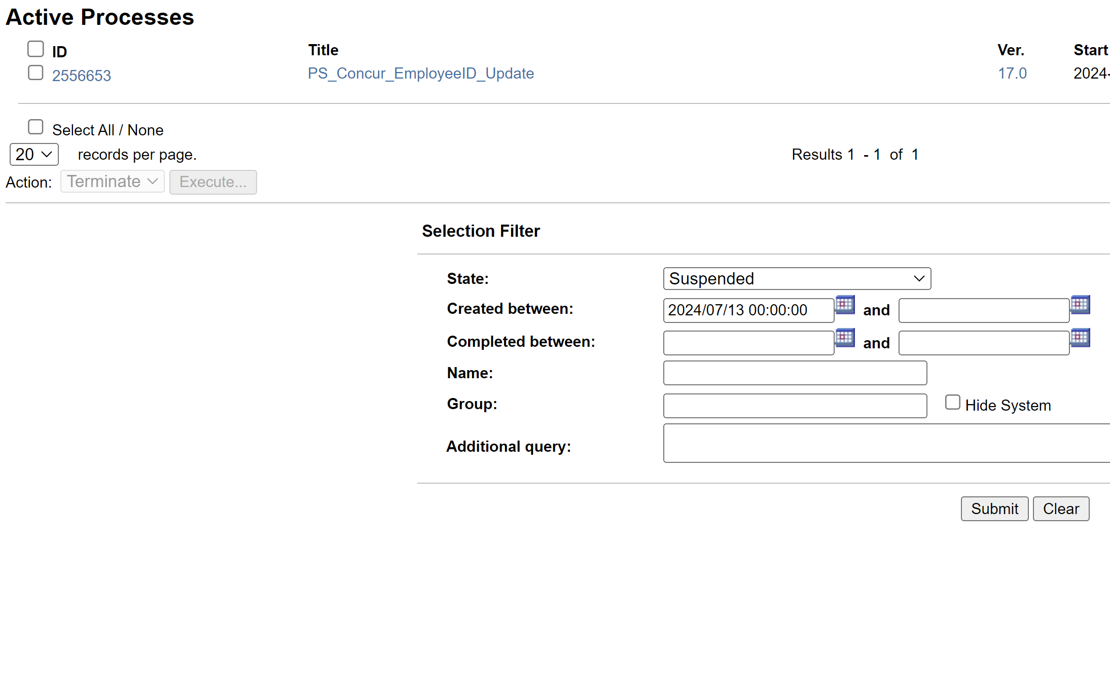
Task: Select the Terminate action menu item
Action: click(x=111, y=182)
